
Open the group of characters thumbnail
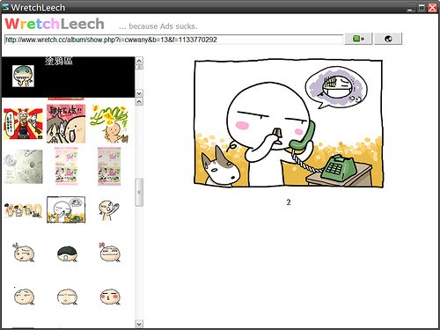pos(23,209)
